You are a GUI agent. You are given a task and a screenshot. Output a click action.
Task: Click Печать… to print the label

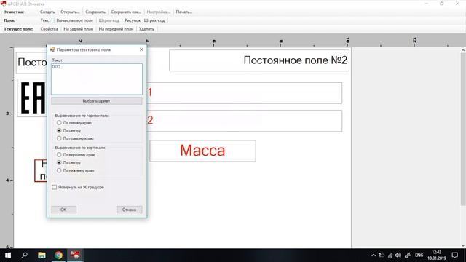(184, 12)
